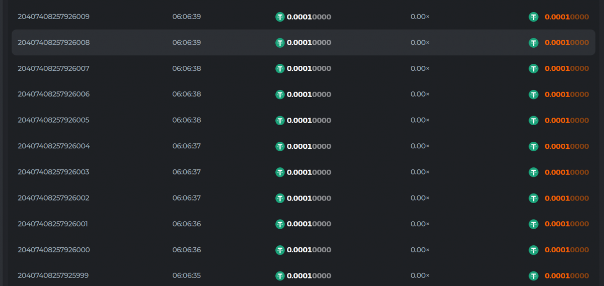Select payout Tether icon in row ending 926004
This screenshot has width=604, height=286.
534,146
